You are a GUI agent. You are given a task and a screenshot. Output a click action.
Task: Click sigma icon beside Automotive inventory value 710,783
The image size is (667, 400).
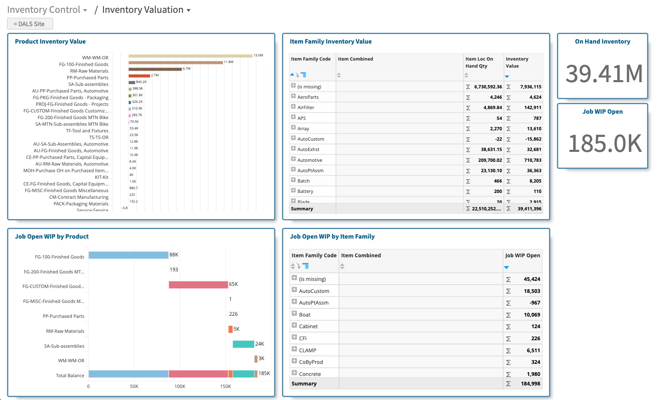[x=508, y=160]
